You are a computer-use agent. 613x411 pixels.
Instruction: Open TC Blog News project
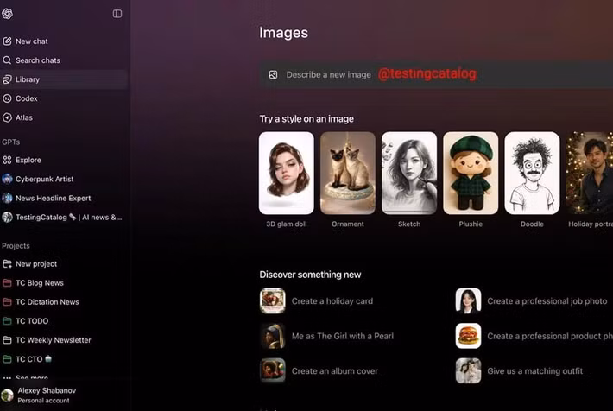click(39, 283)
